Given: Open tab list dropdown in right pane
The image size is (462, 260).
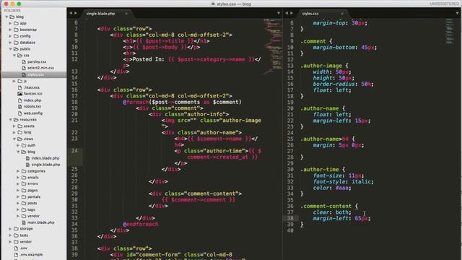Looking at the screenshot, I should pos(457,13).
